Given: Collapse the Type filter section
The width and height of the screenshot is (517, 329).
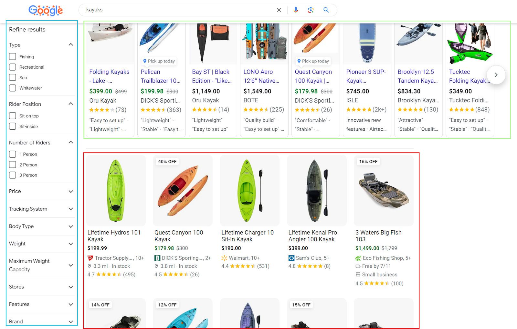Looking at the screenshot, I should point(71,45).
